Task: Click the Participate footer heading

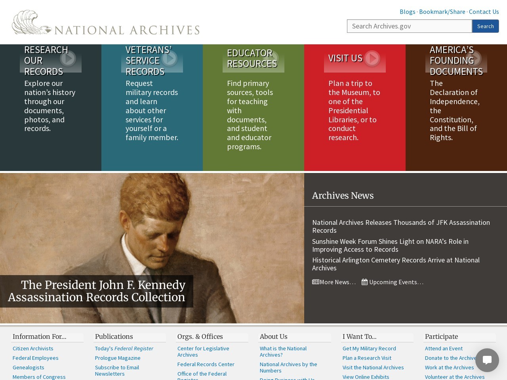Action: [441, 336]
